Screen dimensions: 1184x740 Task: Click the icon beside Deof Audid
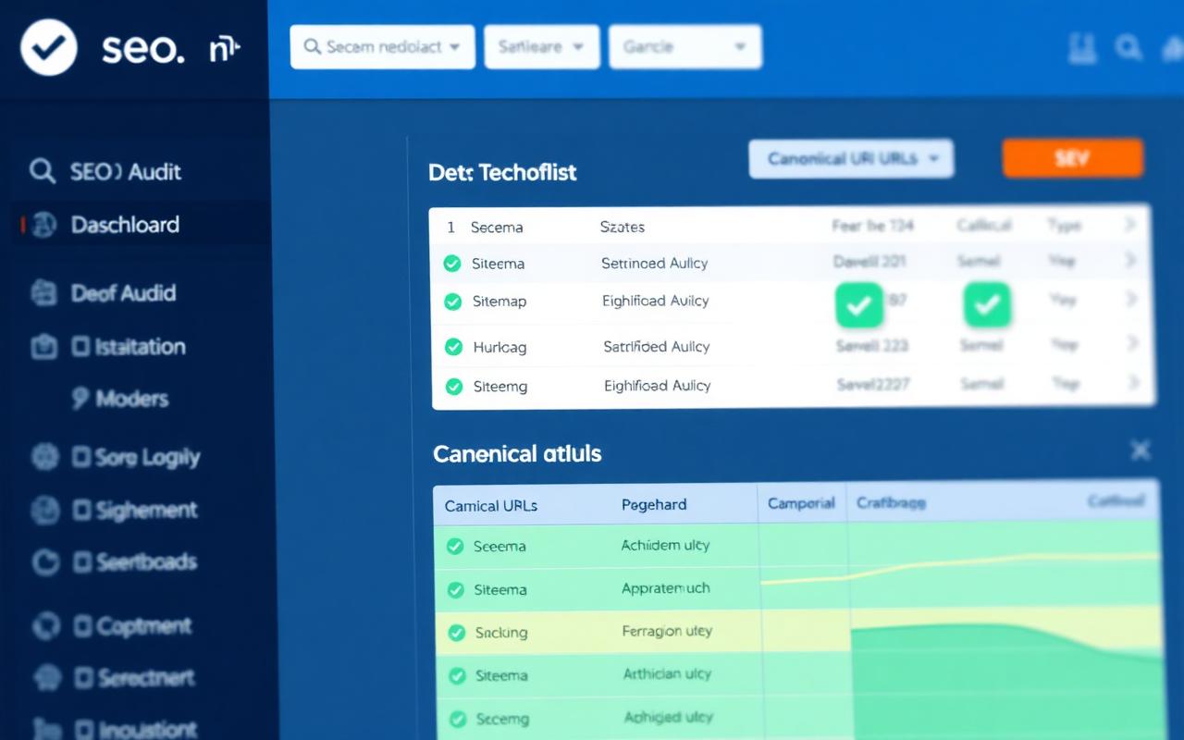coord(43,293)
